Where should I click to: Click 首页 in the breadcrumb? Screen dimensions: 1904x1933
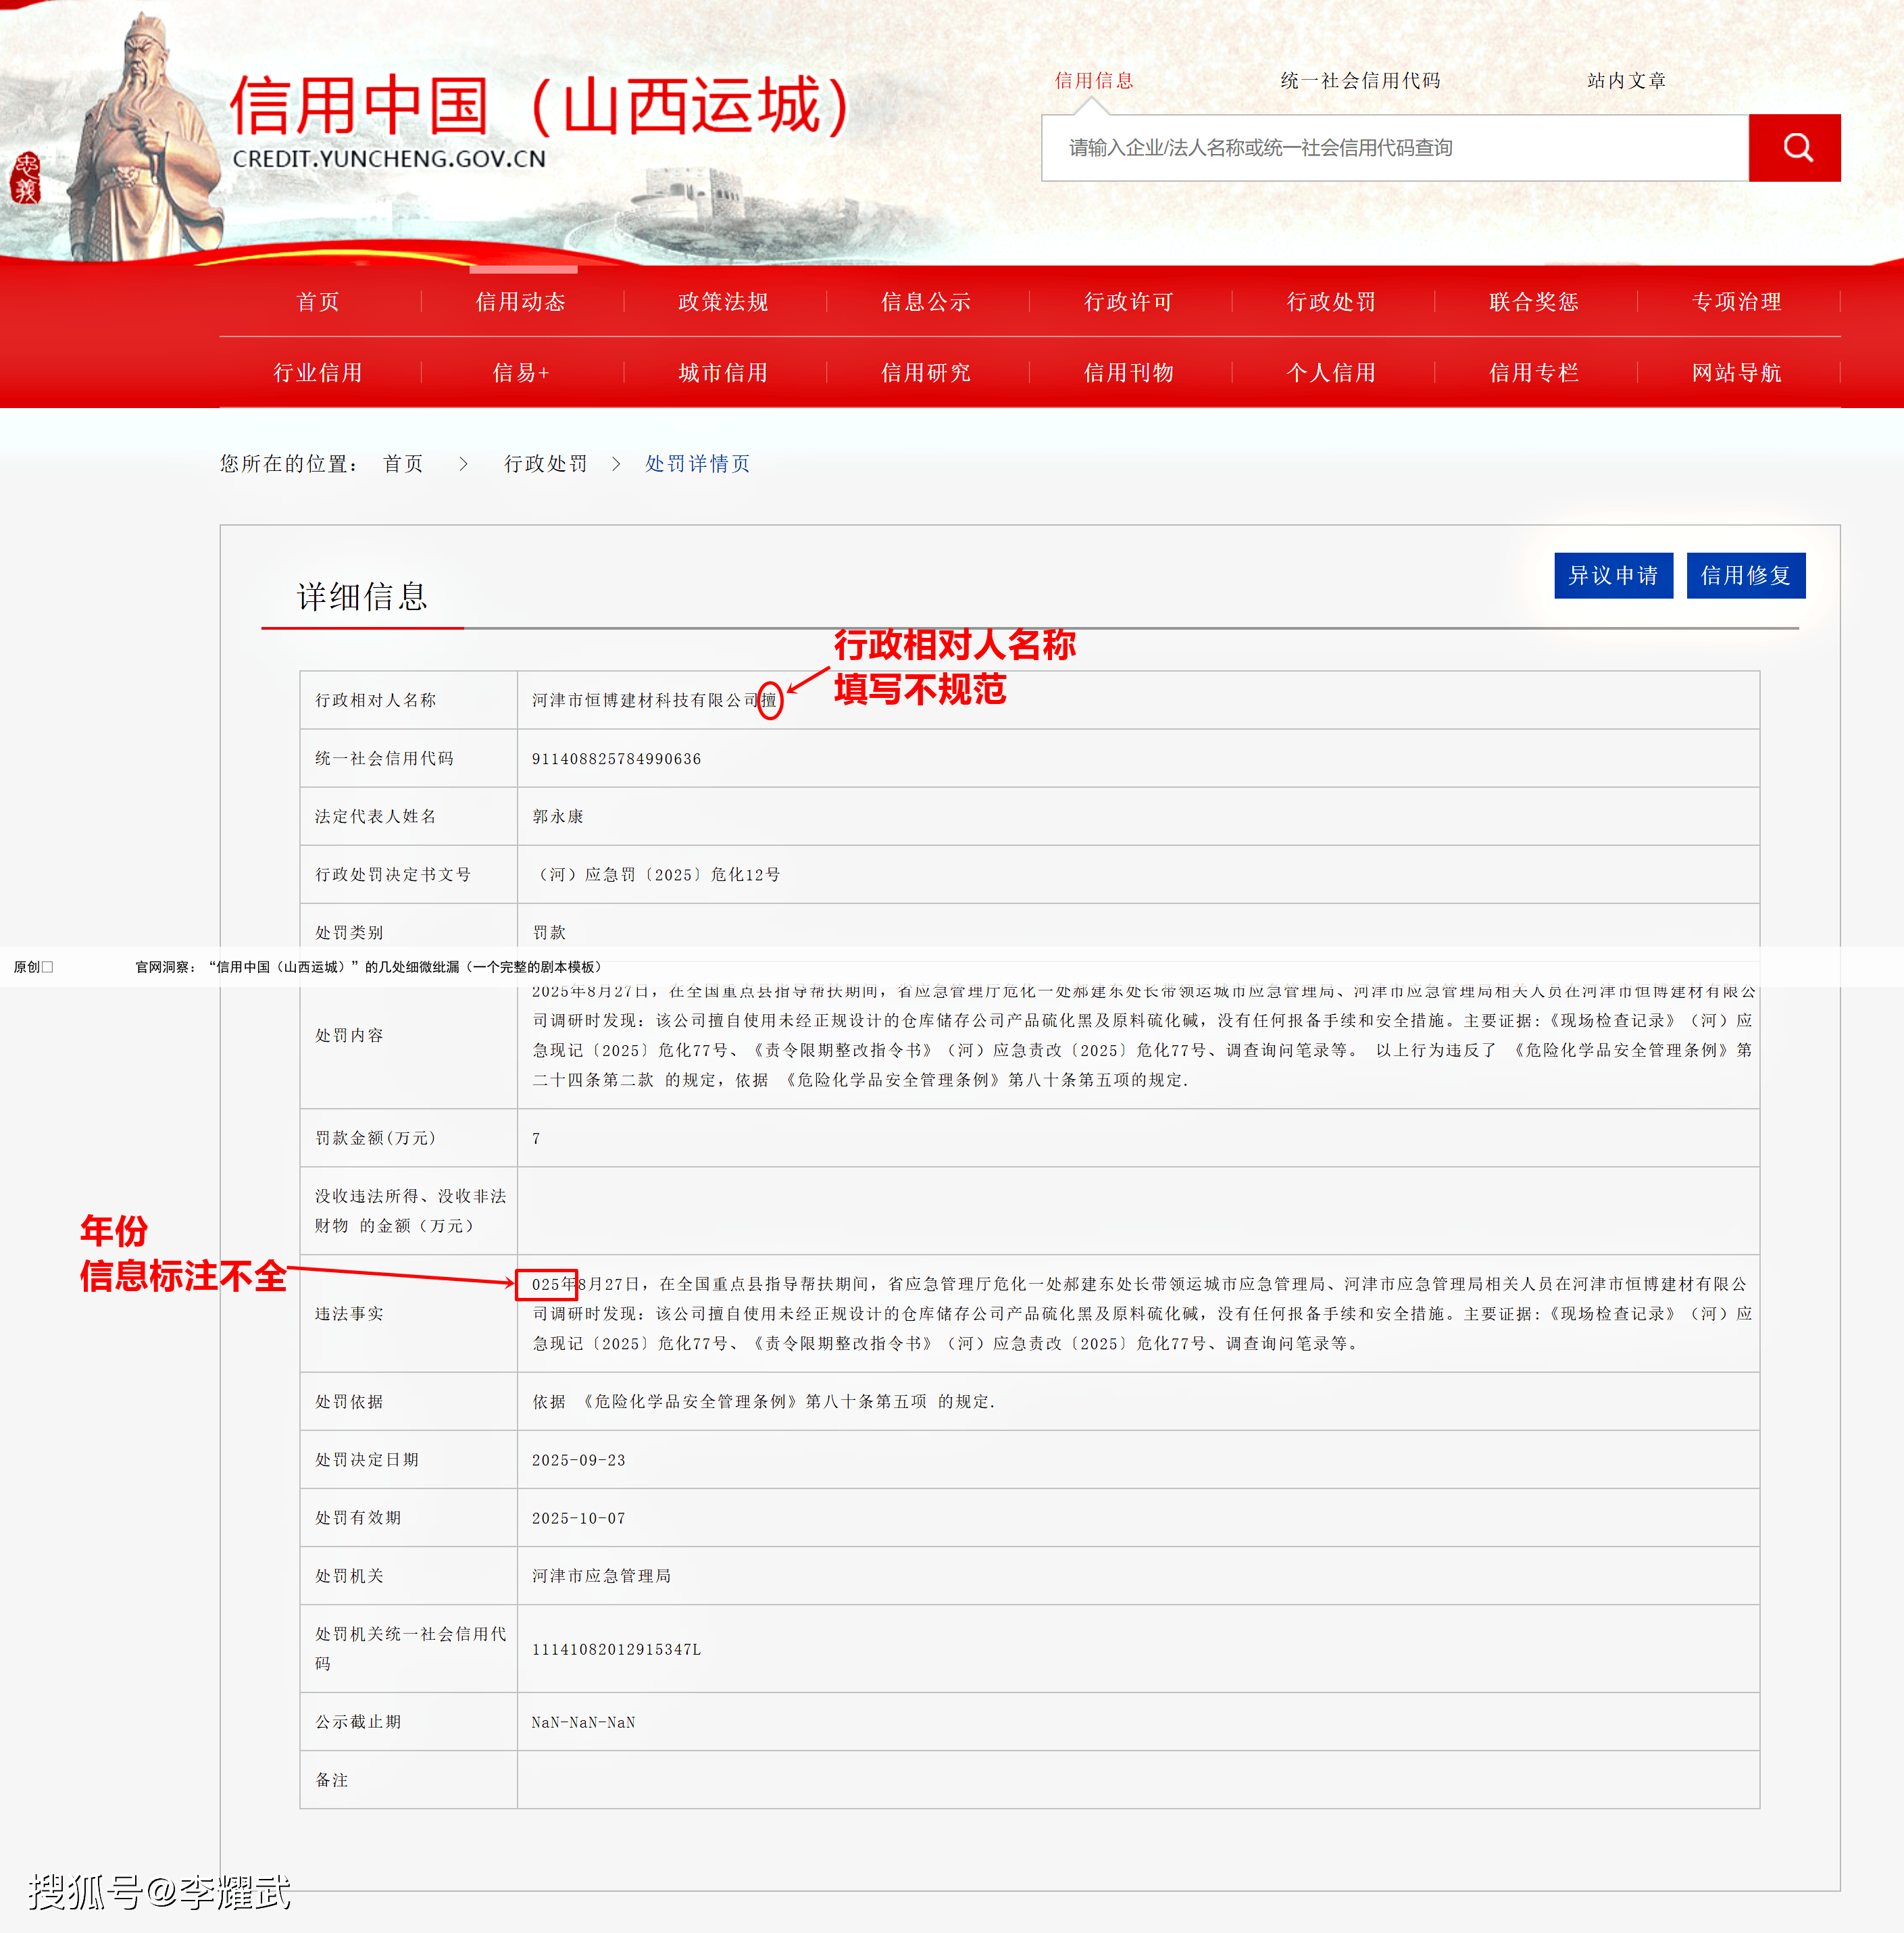[403, 463]
